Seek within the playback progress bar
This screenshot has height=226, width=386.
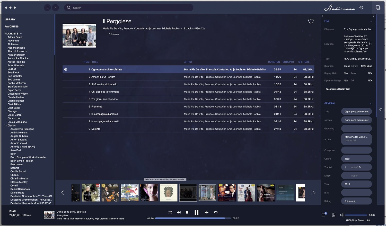(193, 218)
